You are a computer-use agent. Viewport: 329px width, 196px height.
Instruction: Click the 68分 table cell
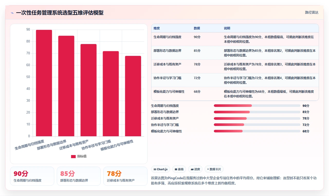207,94
